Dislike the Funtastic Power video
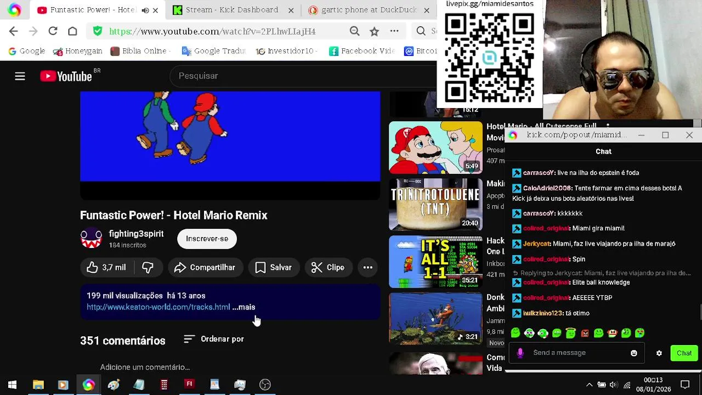The width and height of the screenshot is (702, 395). coord(148,267)
